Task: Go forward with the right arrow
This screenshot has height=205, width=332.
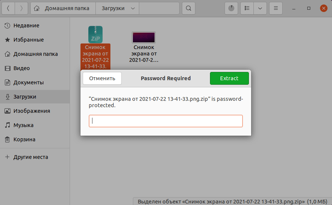Action: coord(21,8)
